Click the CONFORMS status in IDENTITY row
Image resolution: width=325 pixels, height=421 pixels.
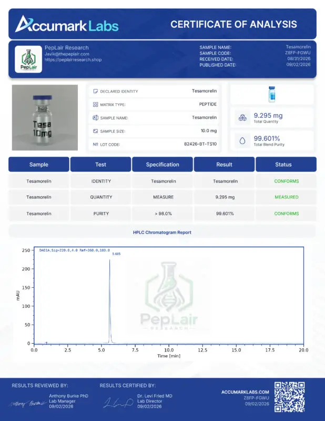tap(287, 181)
